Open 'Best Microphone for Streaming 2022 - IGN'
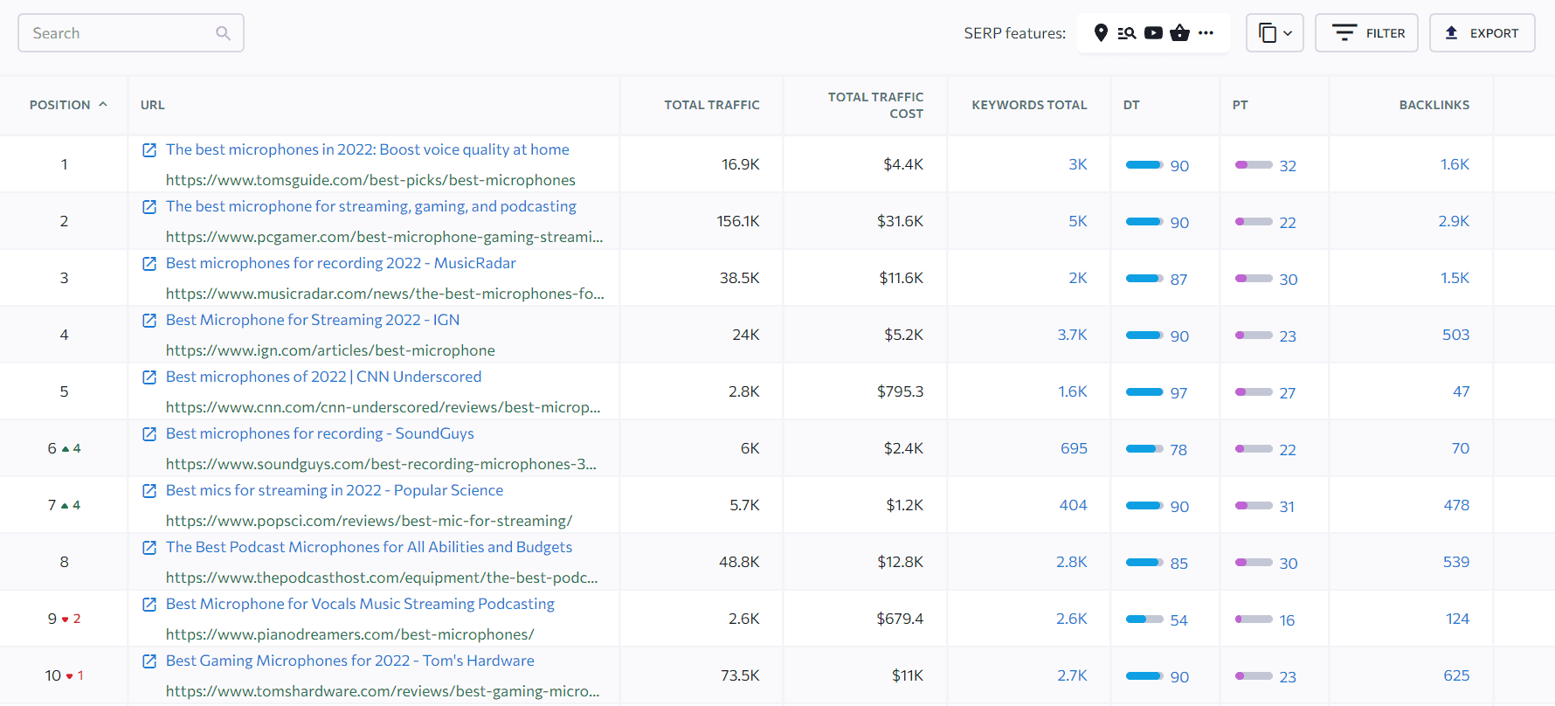This screenshot has height=706, width=1555. [313, 320]
